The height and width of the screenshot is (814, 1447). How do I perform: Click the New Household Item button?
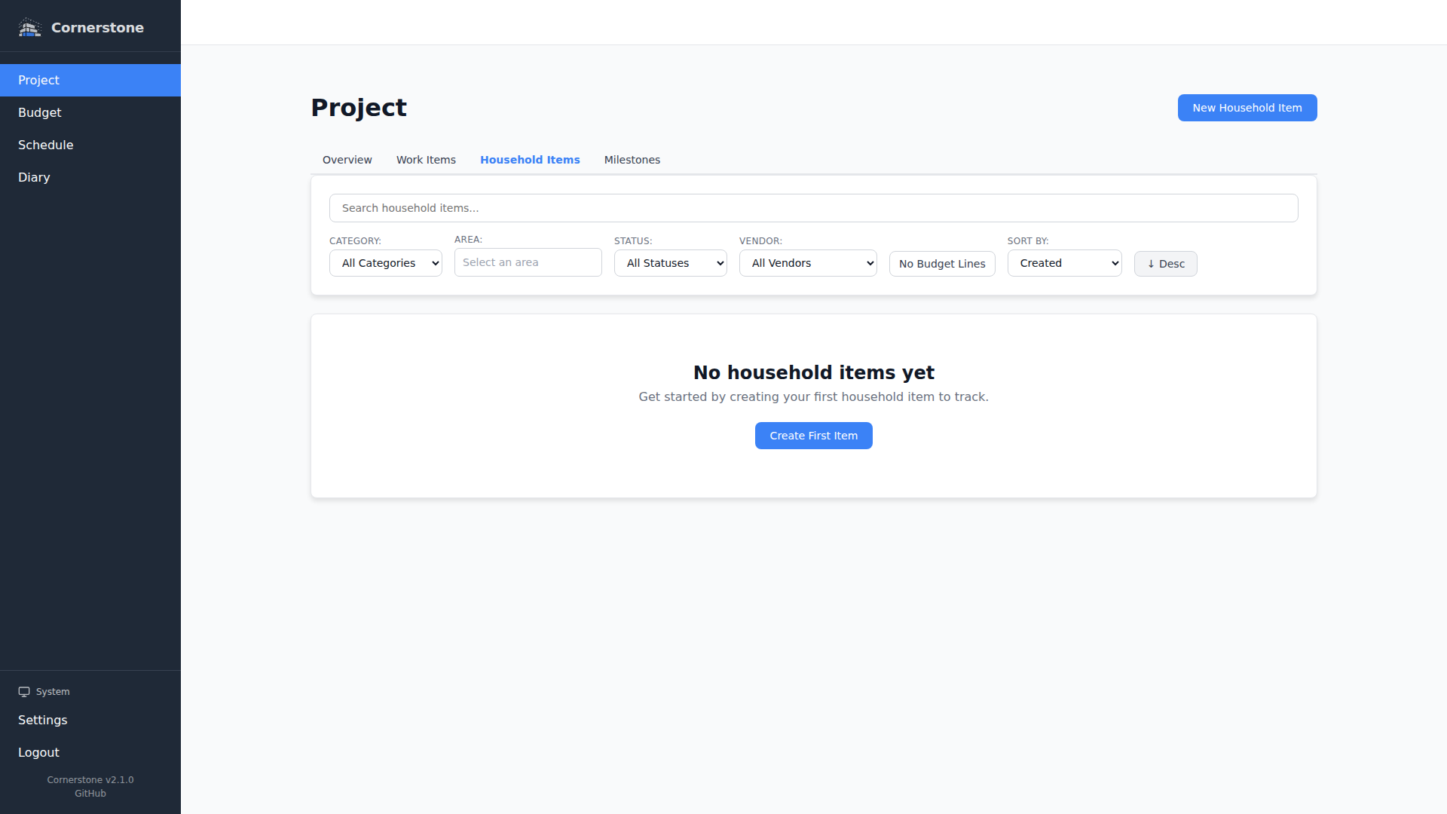[1247, 108]
